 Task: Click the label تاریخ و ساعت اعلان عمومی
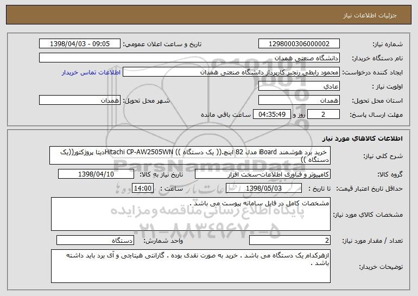162,44
